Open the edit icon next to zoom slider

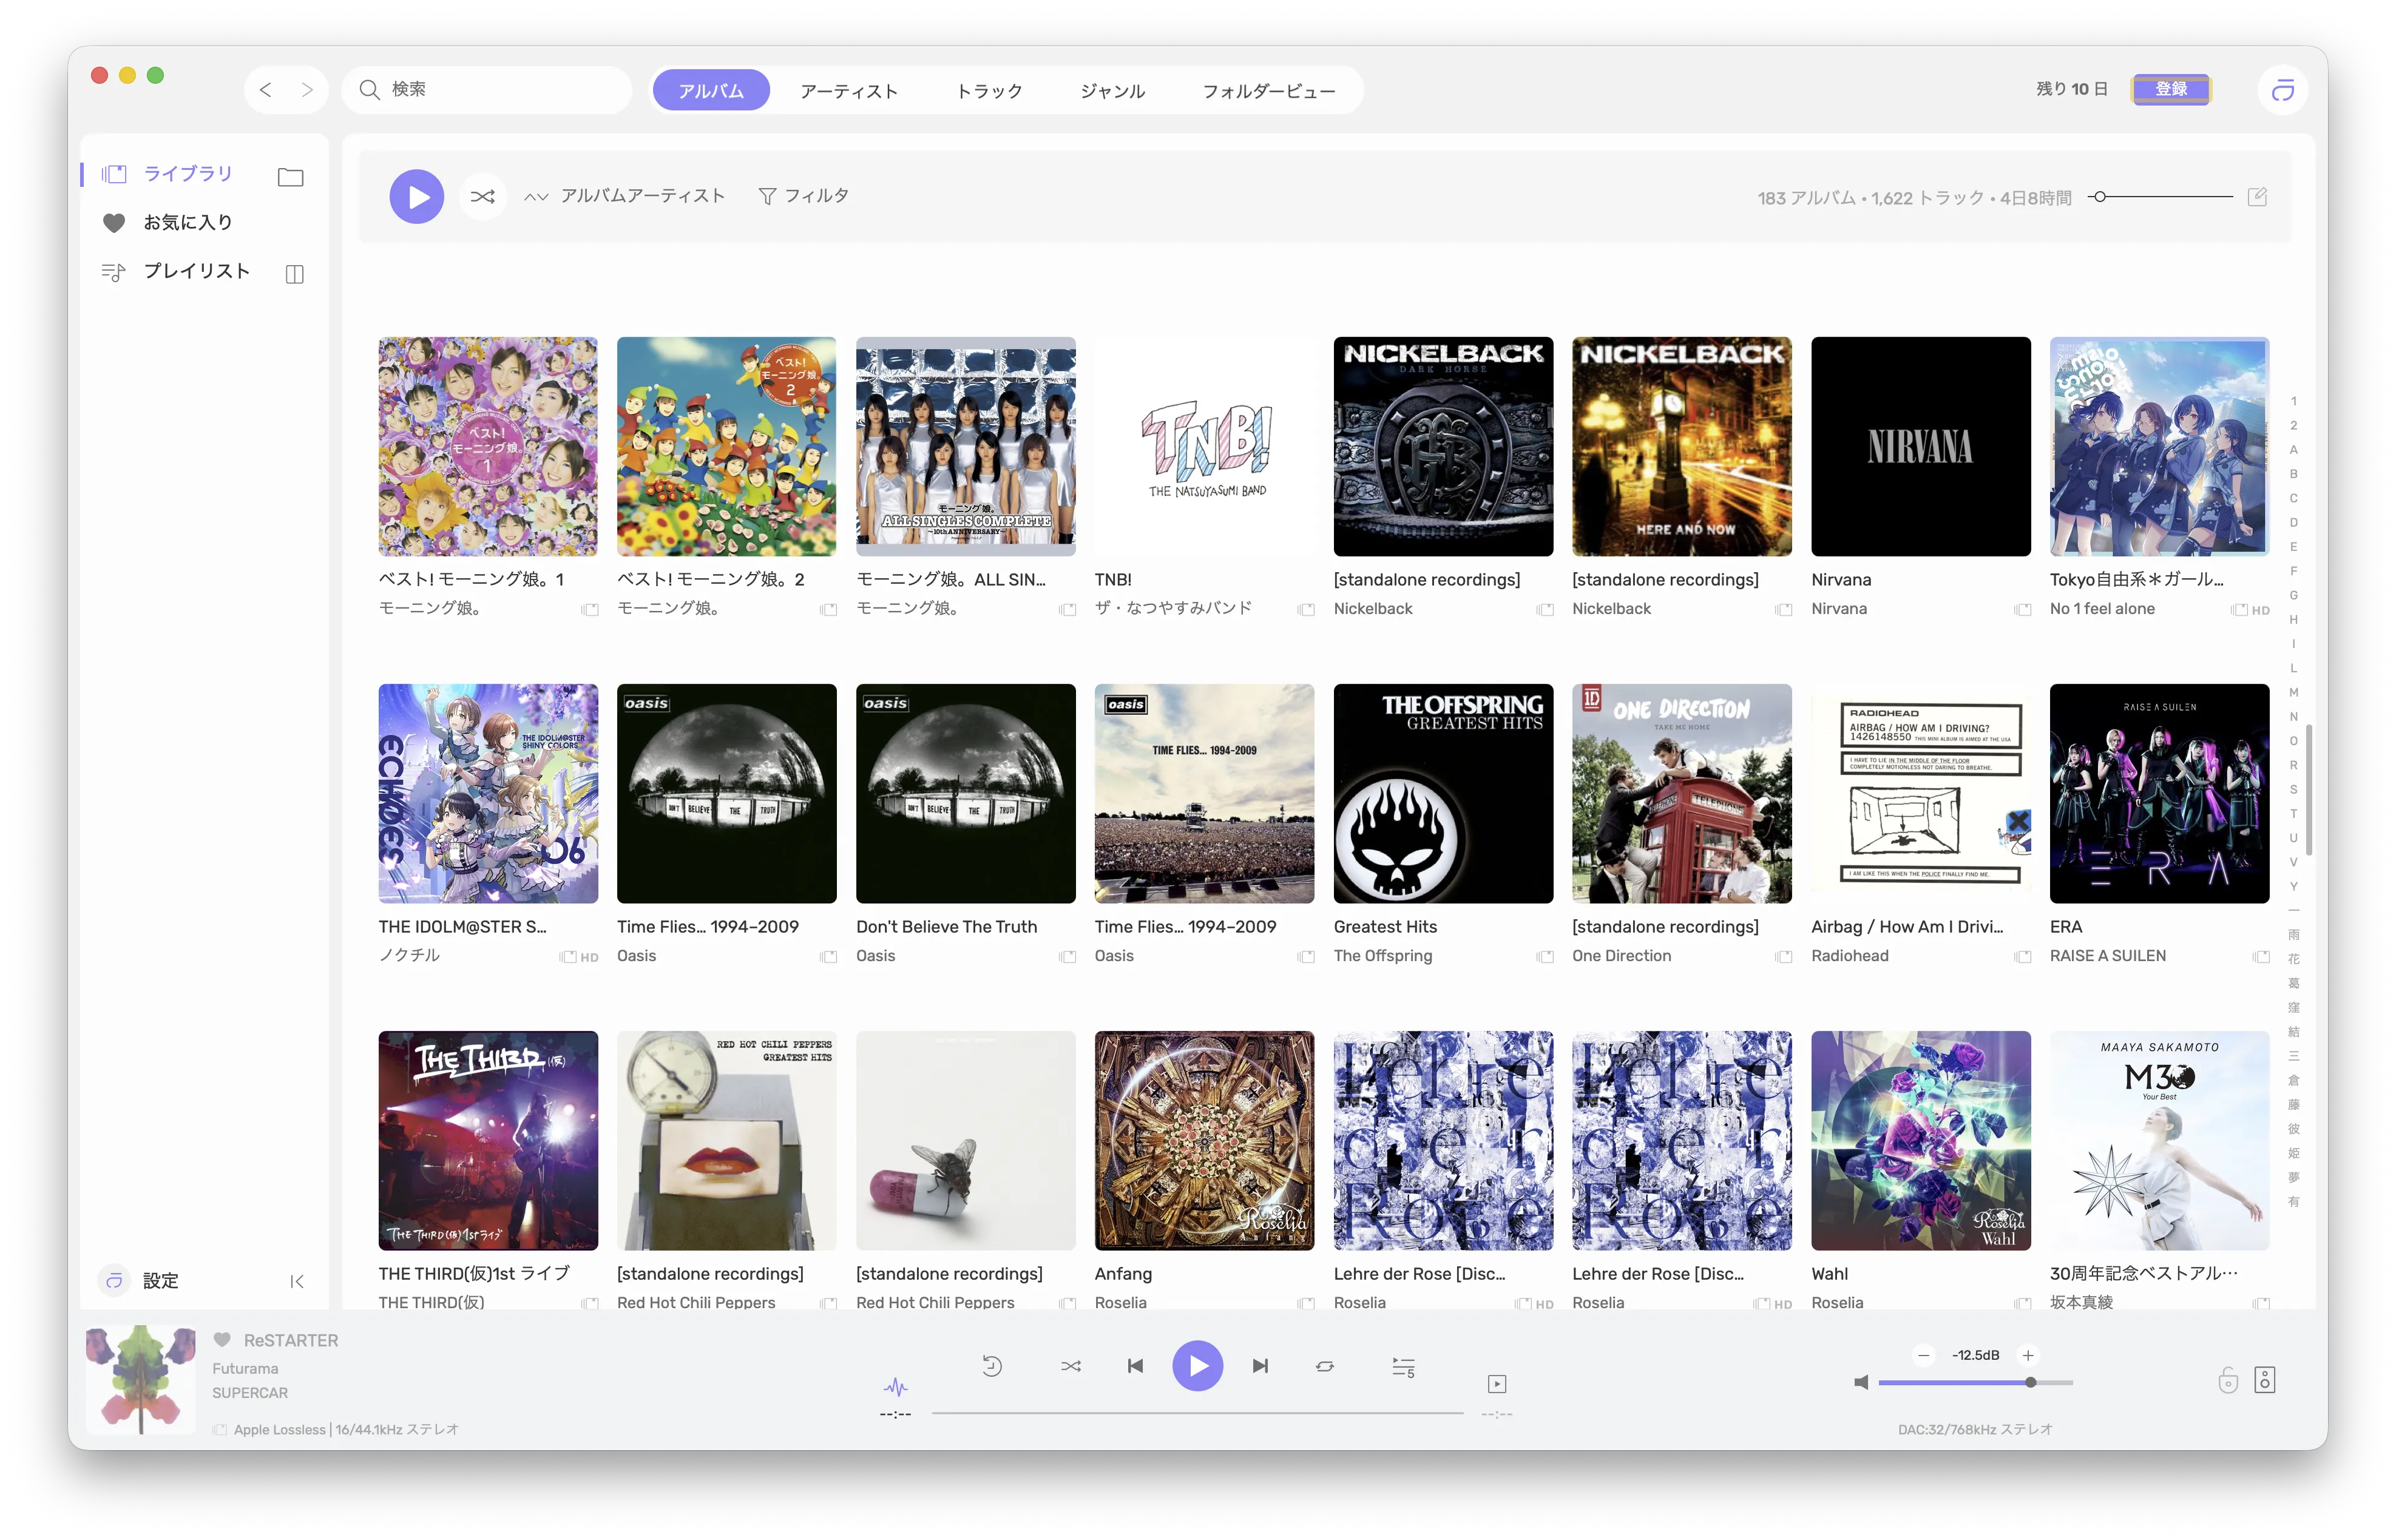tap(2257, 197)
